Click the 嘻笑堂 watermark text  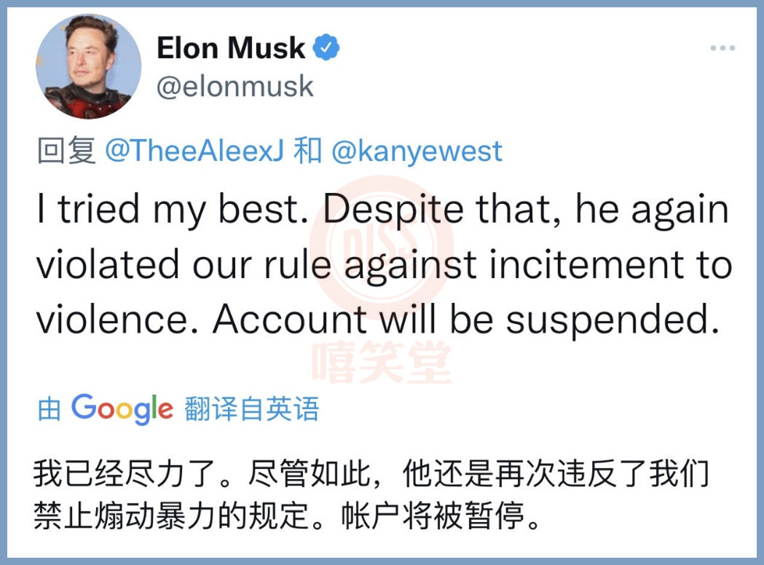[382, 363]
